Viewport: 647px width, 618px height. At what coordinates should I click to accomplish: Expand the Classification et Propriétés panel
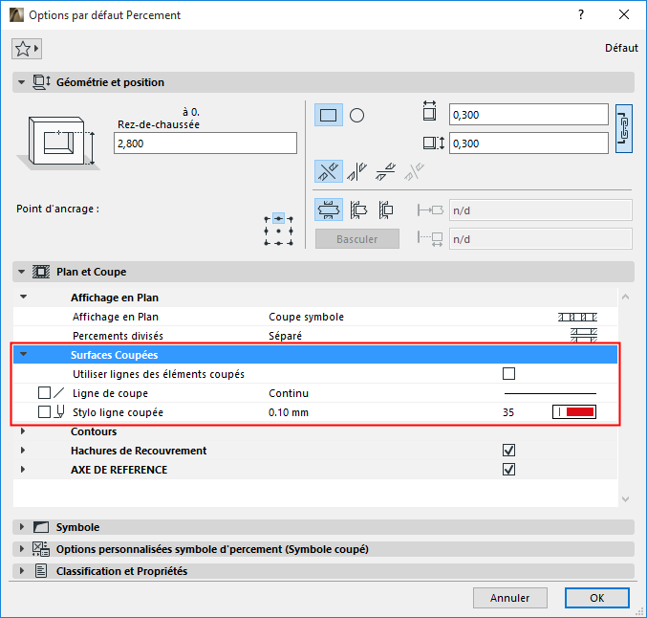click(x=22, y=571)
